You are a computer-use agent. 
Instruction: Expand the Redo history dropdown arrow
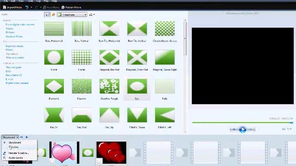coord(41,7)
